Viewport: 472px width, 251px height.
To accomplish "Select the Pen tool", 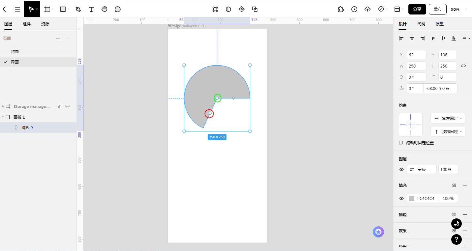I will pyautogui.click(x=78, y=9).
